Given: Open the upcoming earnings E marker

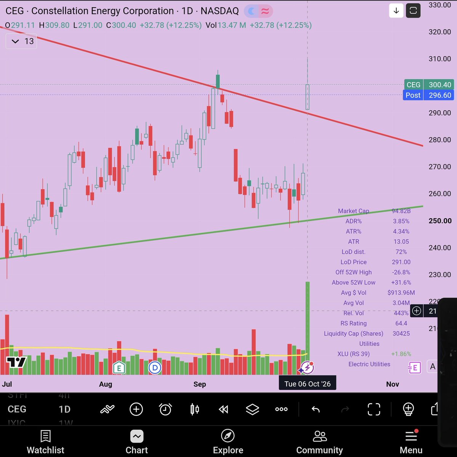Looking at the screenshot, I should (414, 368).
